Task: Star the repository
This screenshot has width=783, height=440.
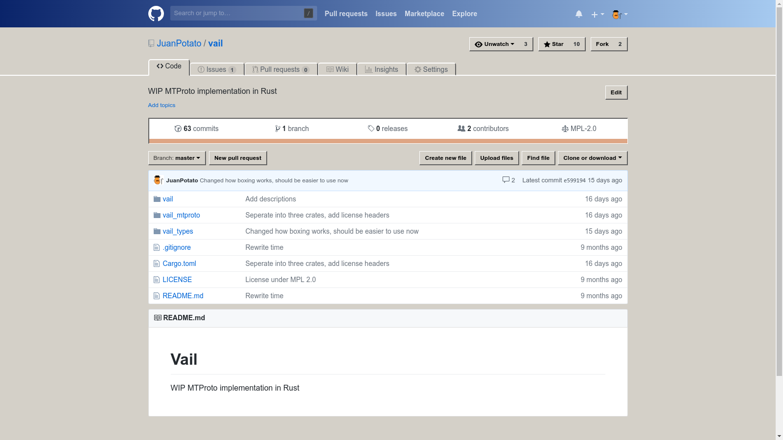Action: (553, 44)
